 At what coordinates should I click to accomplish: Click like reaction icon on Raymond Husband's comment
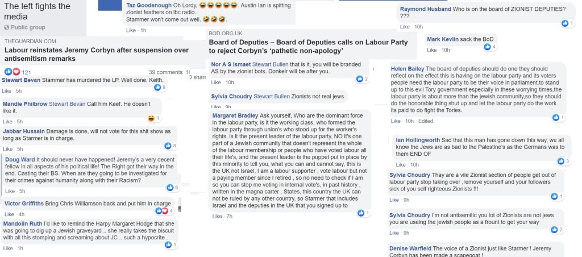coord(564,23)
